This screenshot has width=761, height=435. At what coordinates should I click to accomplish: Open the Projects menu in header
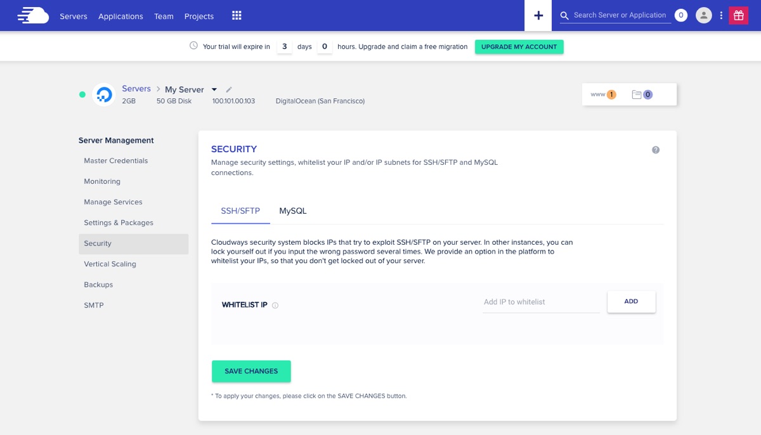199,16
